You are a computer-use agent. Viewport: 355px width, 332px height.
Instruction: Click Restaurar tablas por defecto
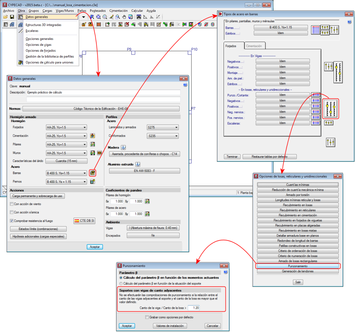(270, 156)
